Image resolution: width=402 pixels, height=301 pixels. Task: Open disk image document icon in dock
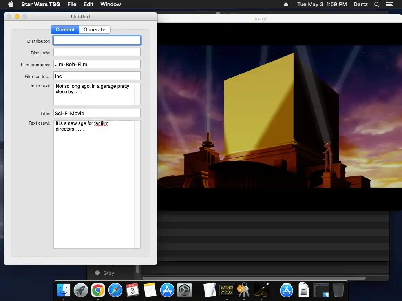[x=303, y=290]
